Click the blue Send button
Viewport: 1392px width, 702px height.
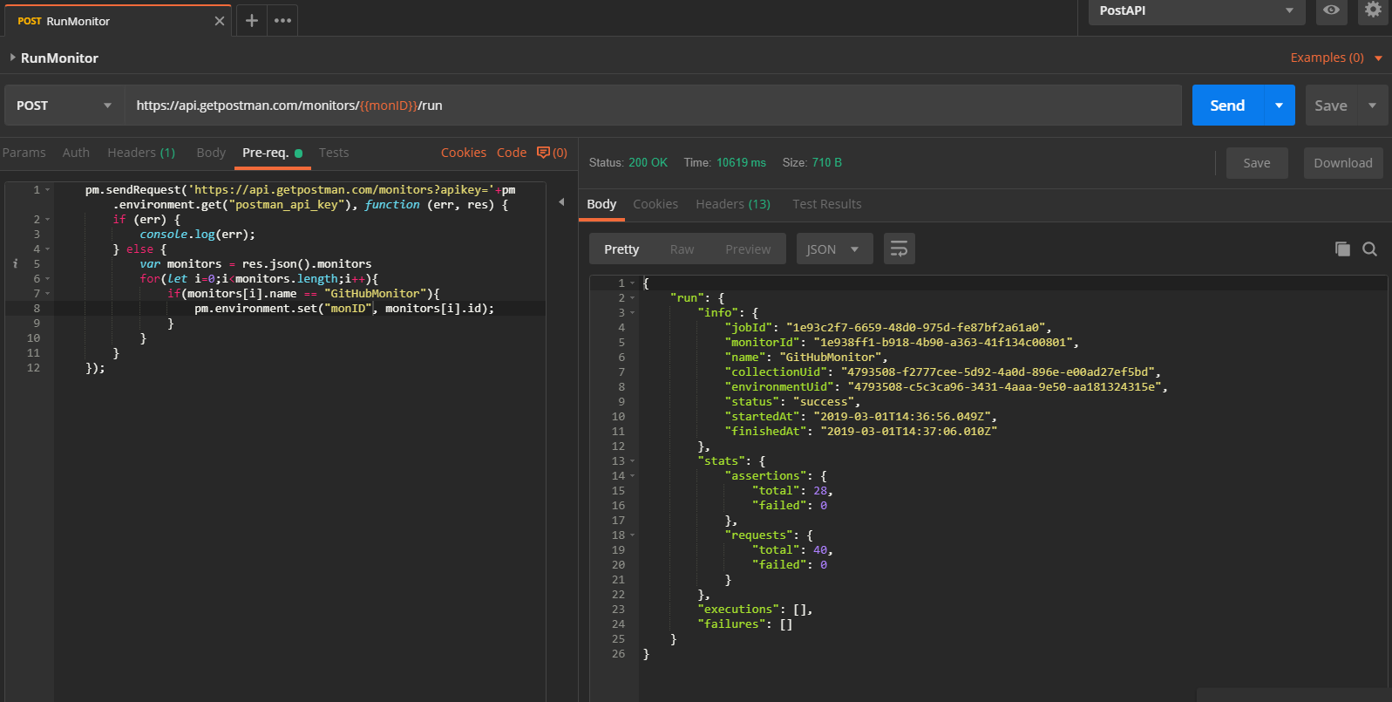(1227, 106)
